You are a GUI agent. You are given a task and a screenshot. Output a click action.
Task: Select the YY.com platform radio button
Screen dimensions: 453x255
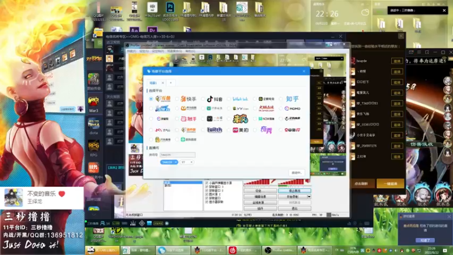[x=229, y=109]
